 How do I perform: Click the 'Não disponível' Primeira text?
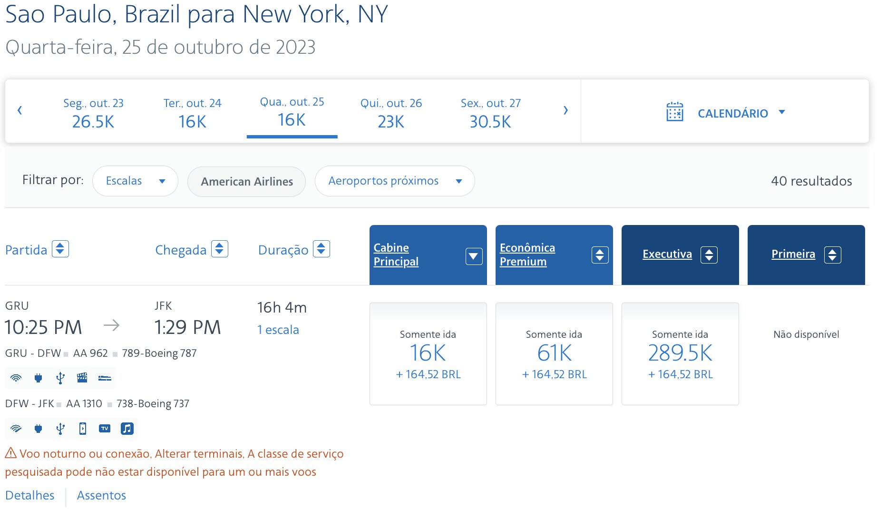pos(806,334)
